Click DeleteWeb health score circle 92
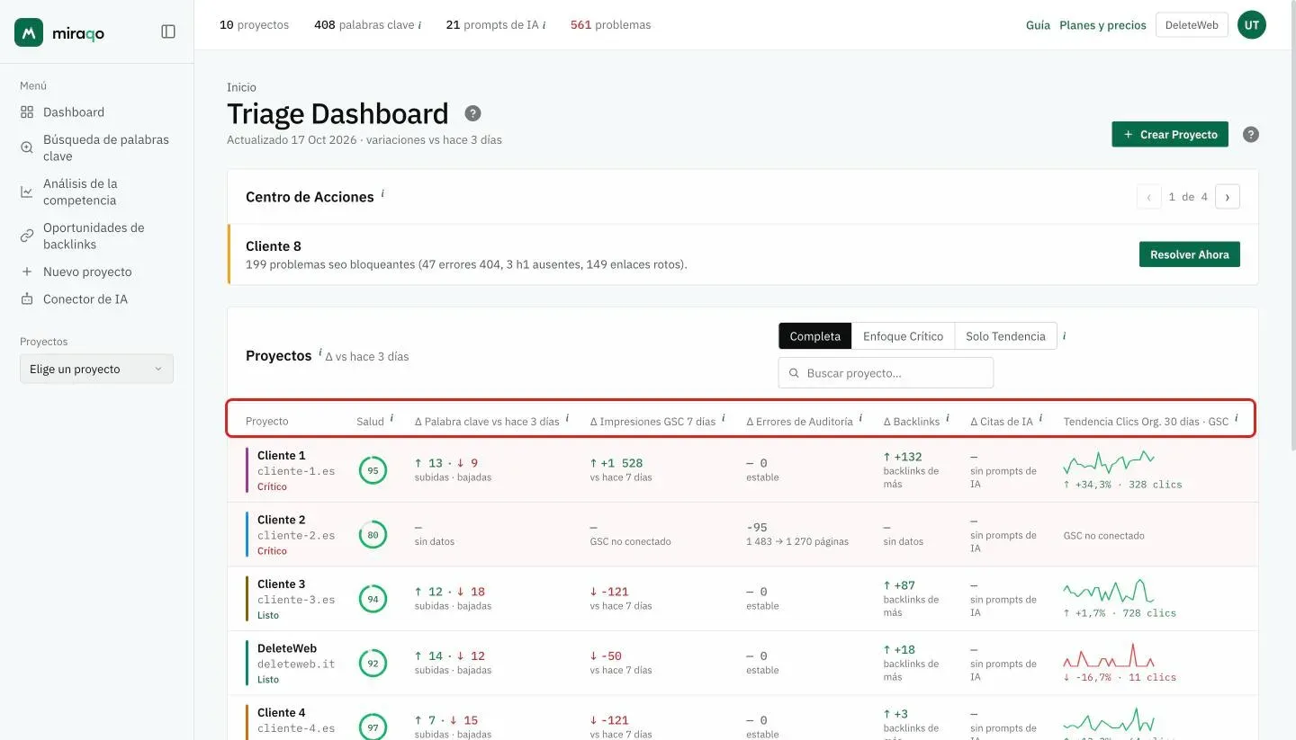Screen dimensions: 1296x740 pos(373,664)
